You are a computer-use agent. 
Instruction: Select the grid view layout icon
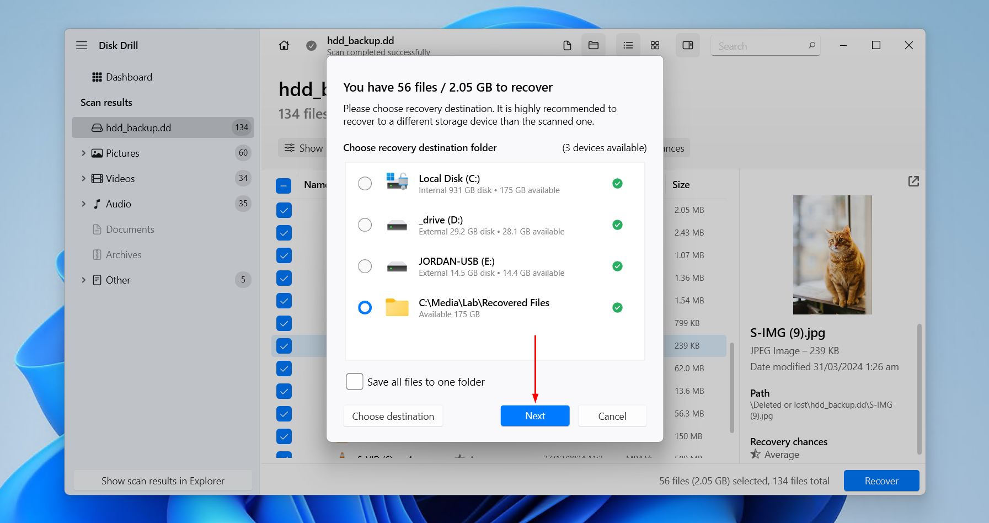pos(655,45)
